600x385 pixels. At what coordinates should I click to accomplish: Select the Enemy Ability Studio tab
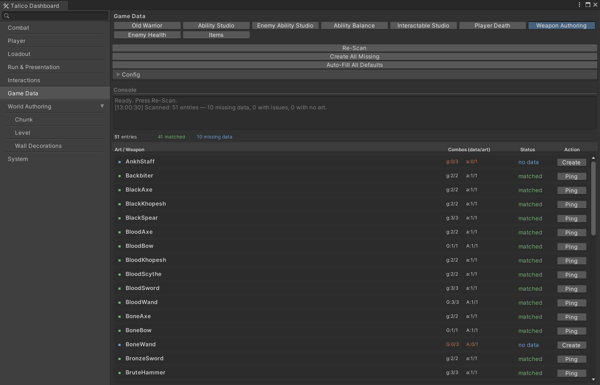[x=285, y=26]
